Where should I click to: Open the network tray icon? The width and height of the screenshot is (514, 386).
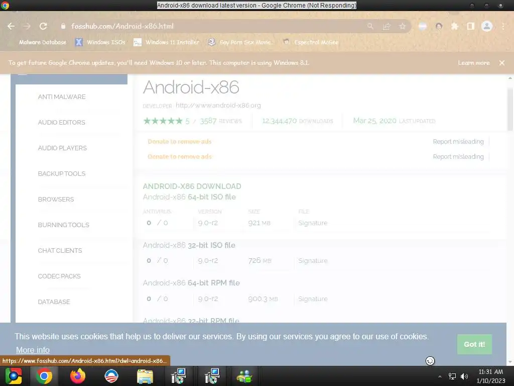(452, 376)
